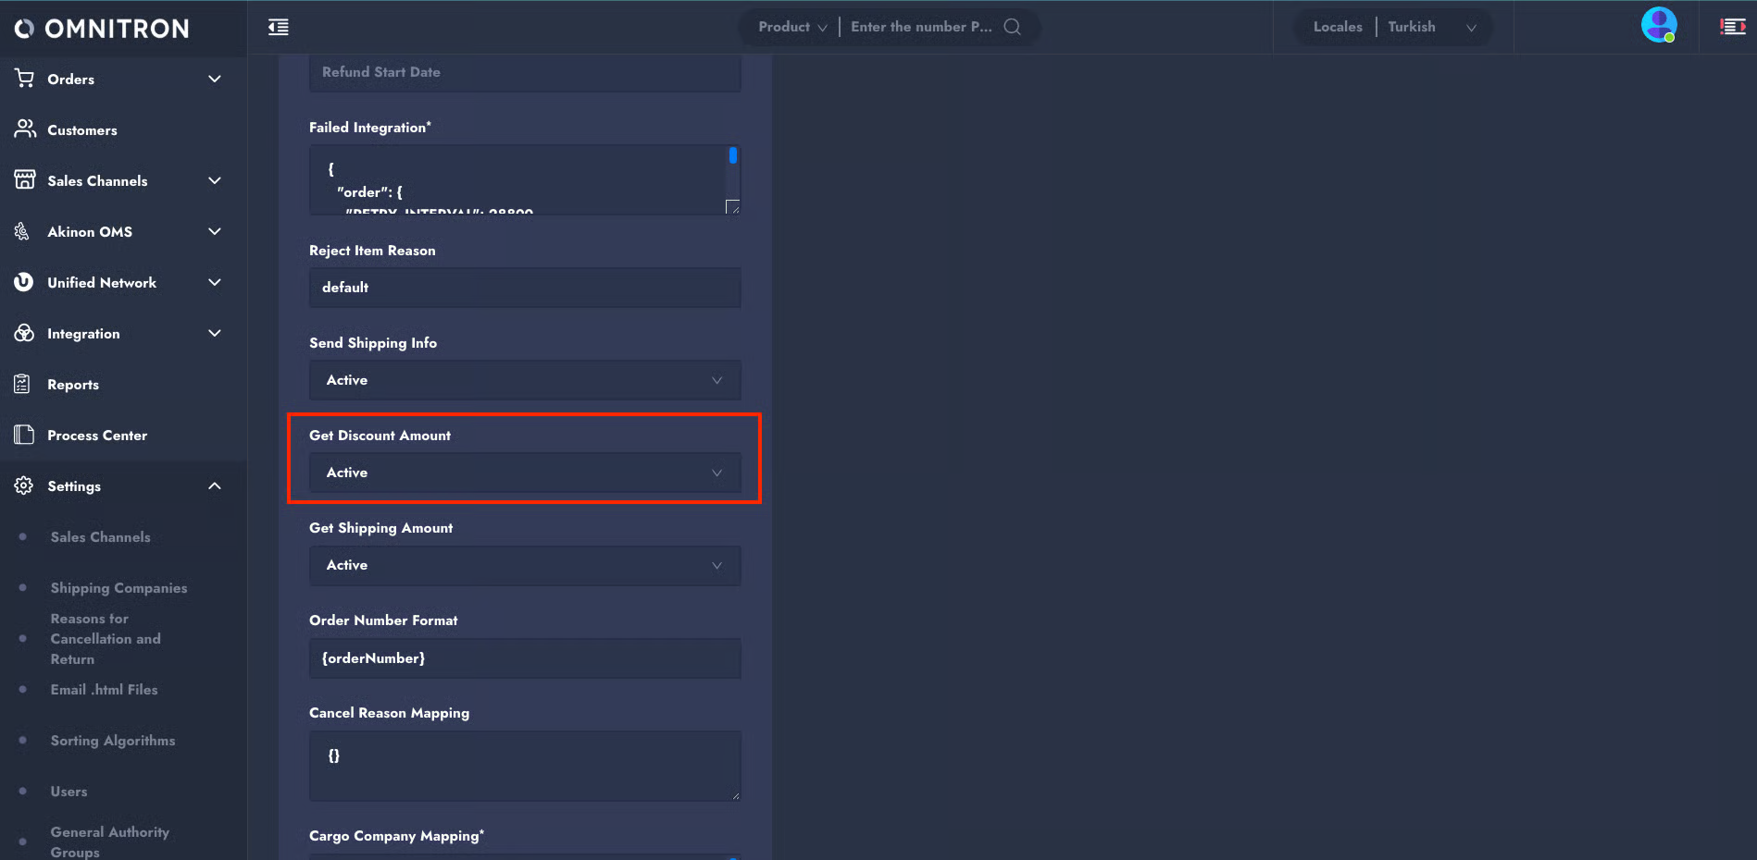Open Shipping Companies settings page
Screen dimensions: 1757x860
(118, 588)
